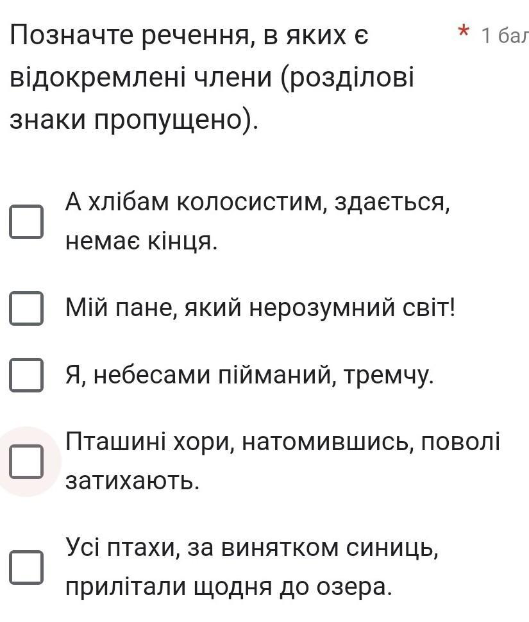
Task: Click the word 'синиць' in the last option
Action: [x=390, y=548]
